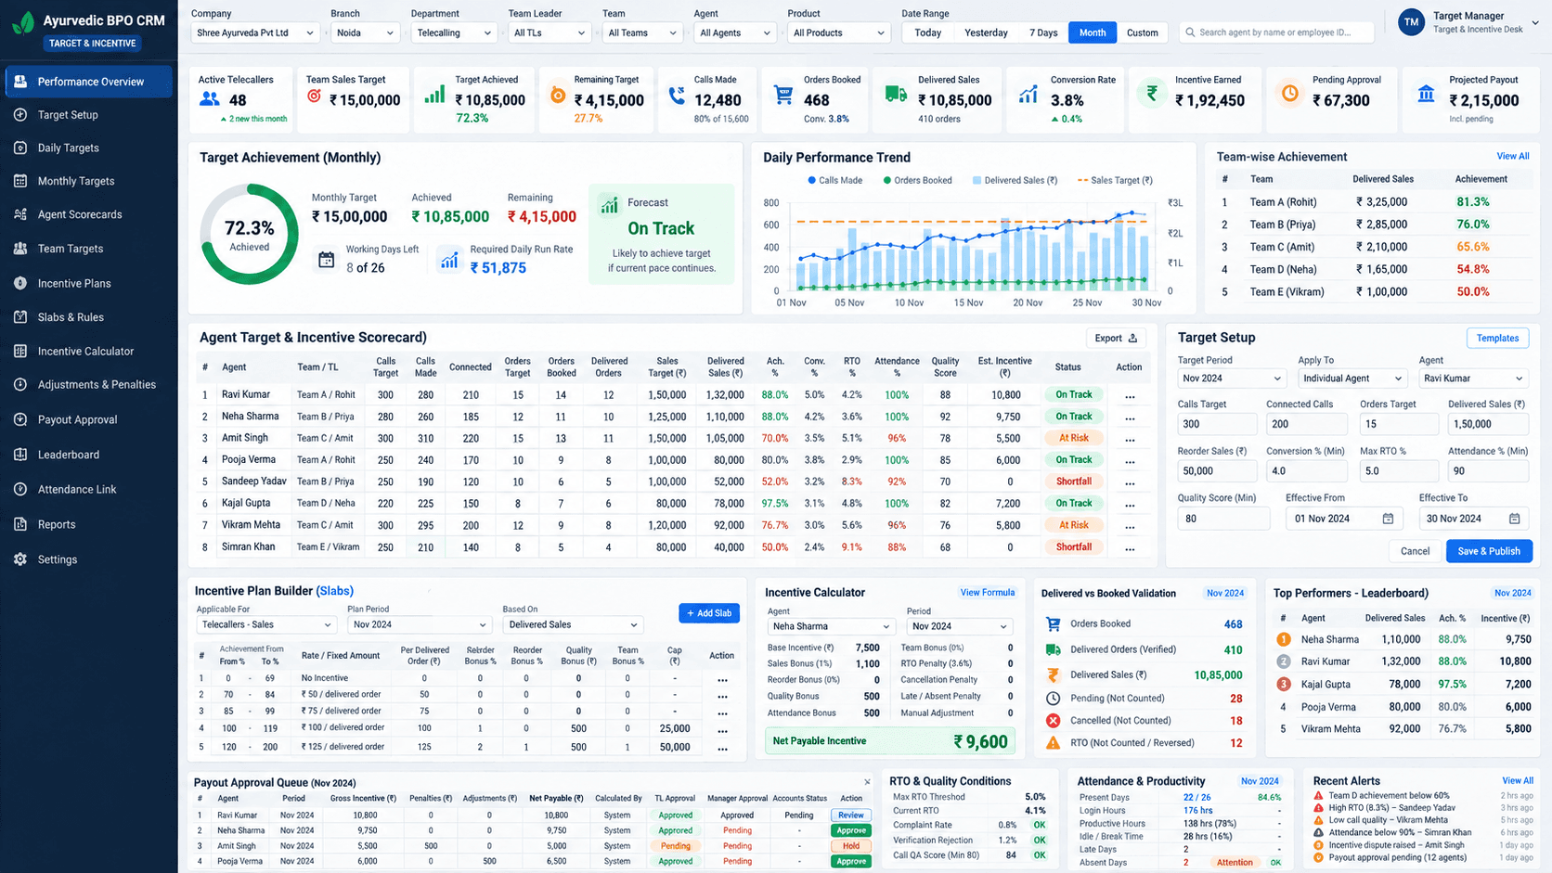Click the Reports sidebar icon
This screenshot has width=1552, height=873.
(20, 524)
